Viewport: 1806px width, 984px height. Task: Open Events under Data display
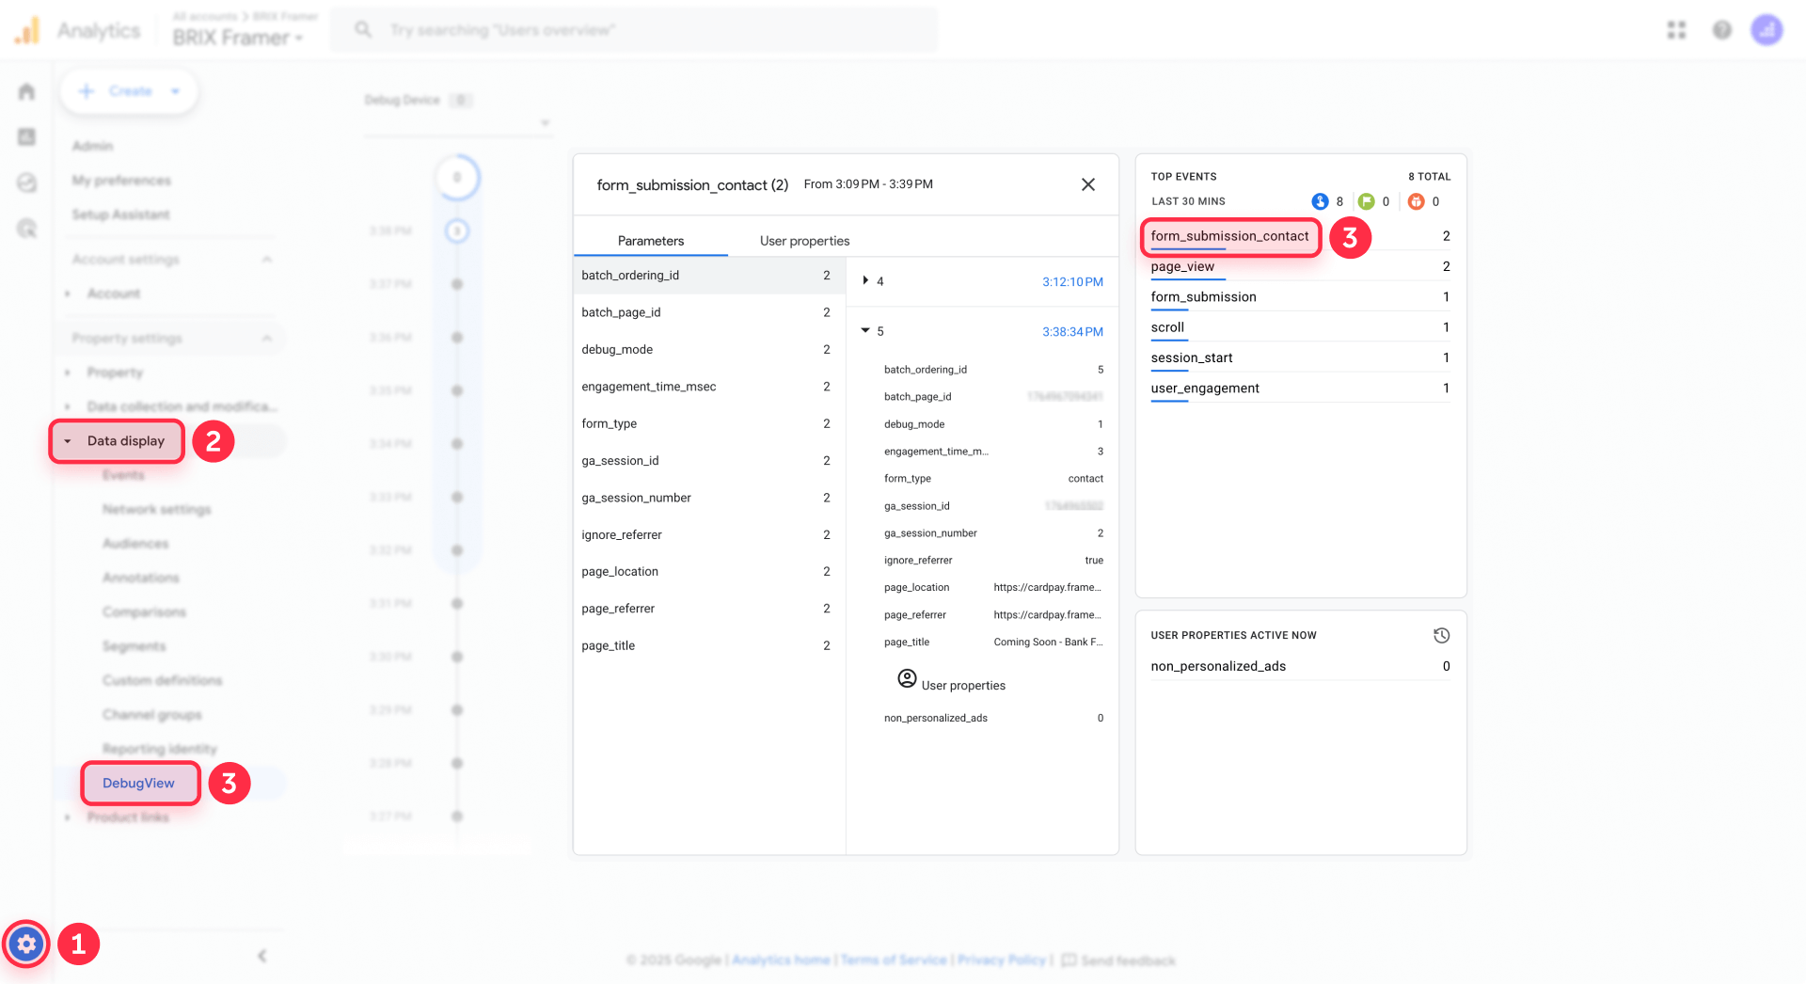point(123,475)
